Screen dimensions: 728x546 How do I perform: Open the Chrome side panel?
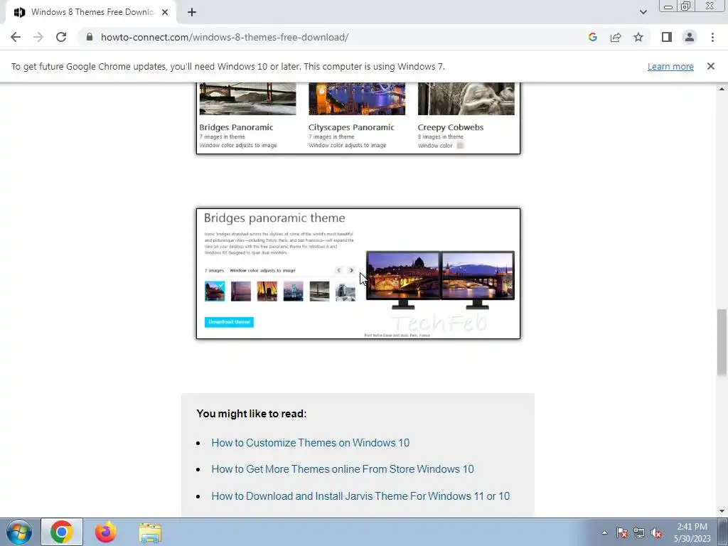[x=667, y=37]
